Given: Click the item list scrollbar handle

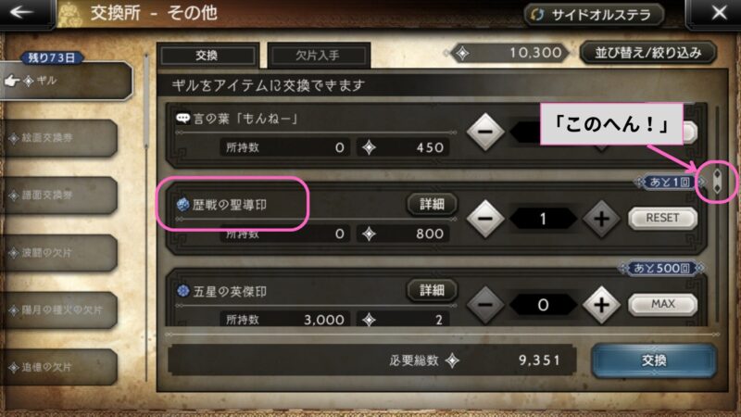Looking at the screenshot, I should pyautogui.click(x=717, y=182).
